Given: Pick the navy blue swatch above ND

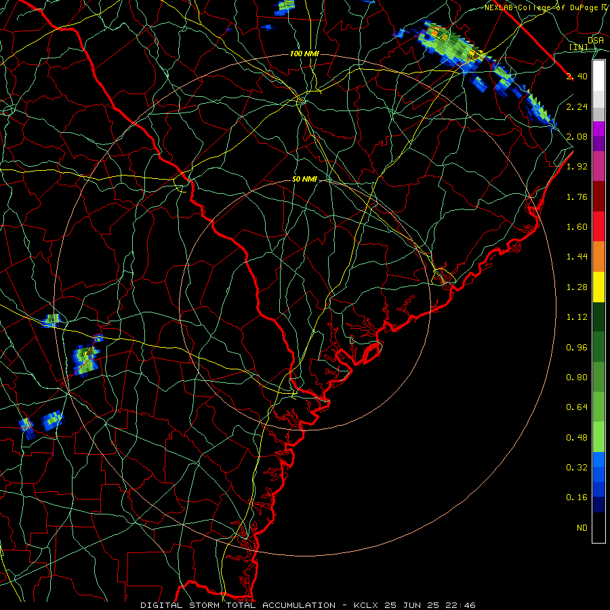Looking at the screenshot, I should (x=598, y=505).
